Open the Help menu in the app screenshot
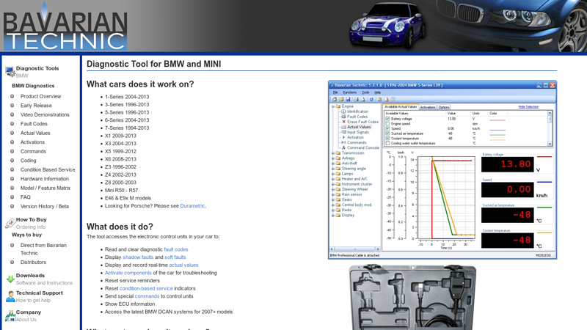Image resolution: width=587 pixels, height=330 pixels. [x=377, y=92]
